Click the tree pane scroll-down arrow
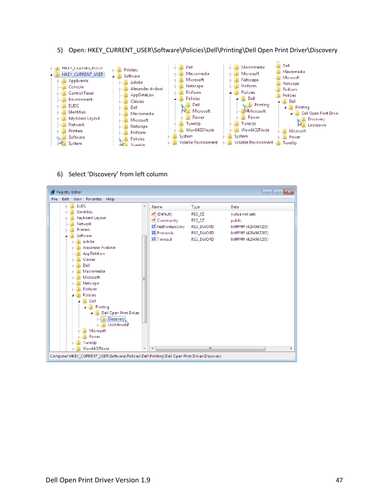This screenshot has height=504, width=389. tap(144, 349)
